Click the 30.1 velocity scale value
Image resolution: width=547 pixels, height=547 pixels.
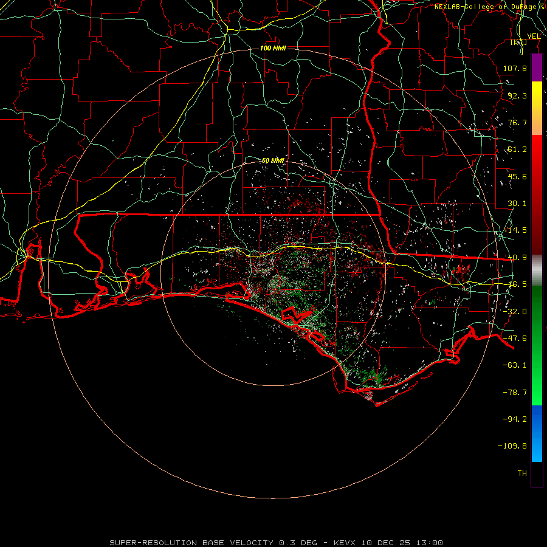(517, 204)
